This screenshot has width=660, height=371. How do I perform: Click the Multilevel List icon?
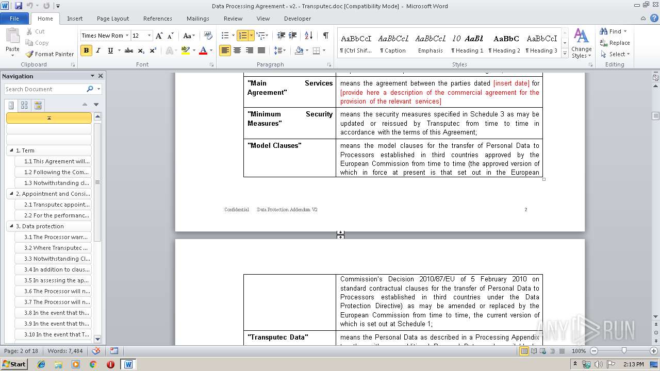(261, 36)
